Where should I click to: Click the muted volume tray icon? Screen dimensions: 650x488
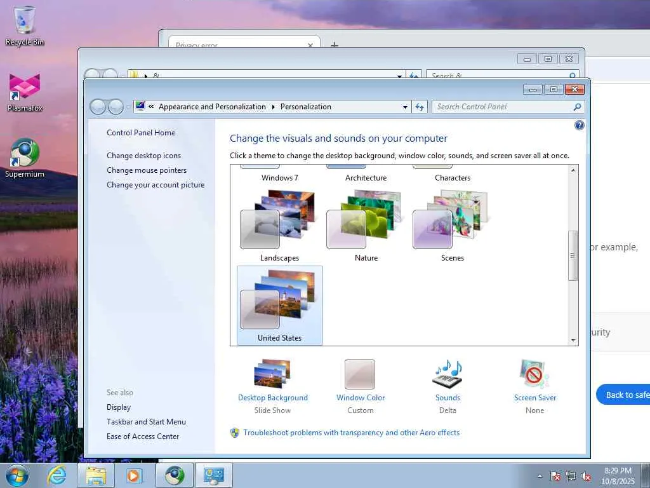[x=586, y=476]
